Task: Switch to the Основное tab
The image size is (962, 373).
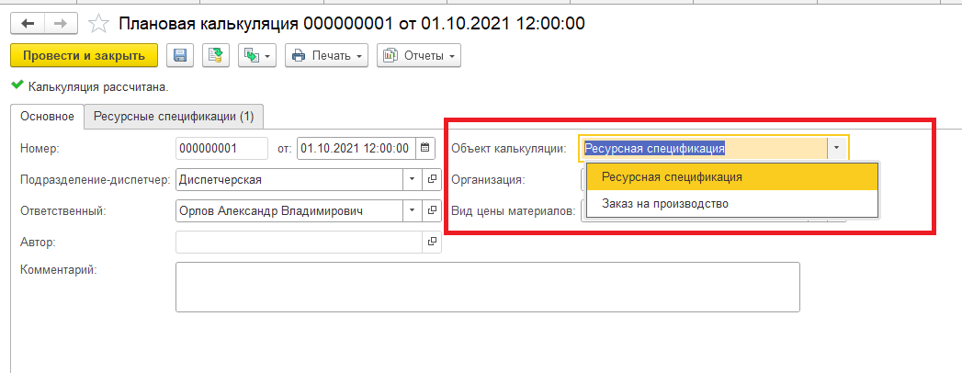Action: (47, 117)
